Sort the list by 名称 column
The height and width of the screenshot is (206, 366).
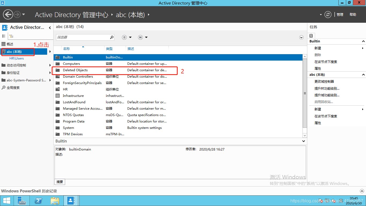[66, 49]
